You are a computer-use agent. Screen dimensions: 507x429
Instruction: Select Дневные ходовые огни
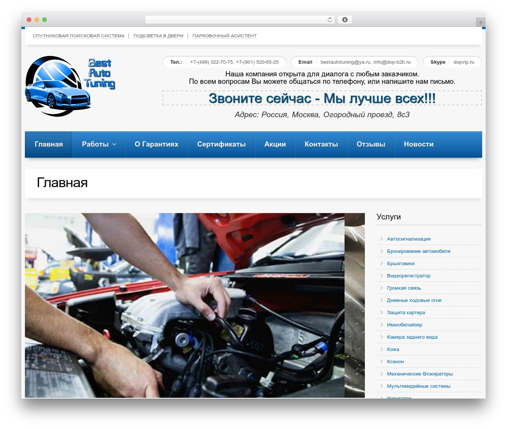click(414, 300)
